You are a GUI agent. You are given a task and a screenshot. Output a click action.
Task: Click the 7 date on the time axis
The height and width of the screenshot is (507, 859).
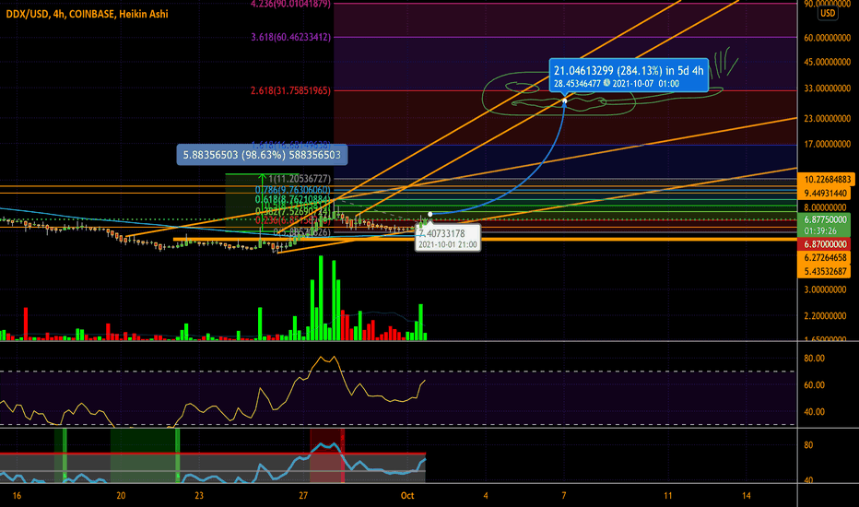[564, 496]
